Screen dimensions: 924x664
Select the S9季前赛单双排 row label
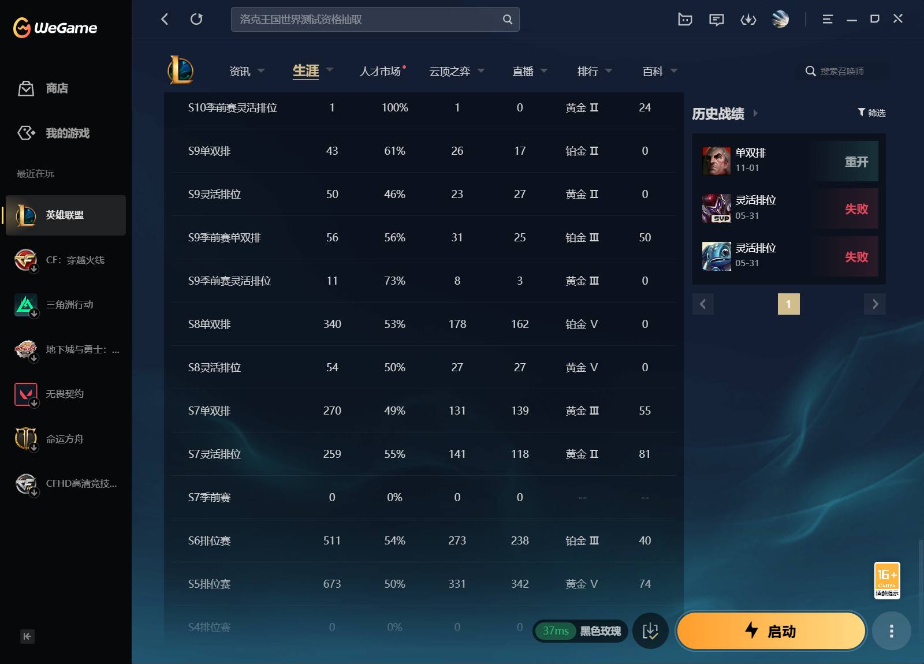point(225,238)
